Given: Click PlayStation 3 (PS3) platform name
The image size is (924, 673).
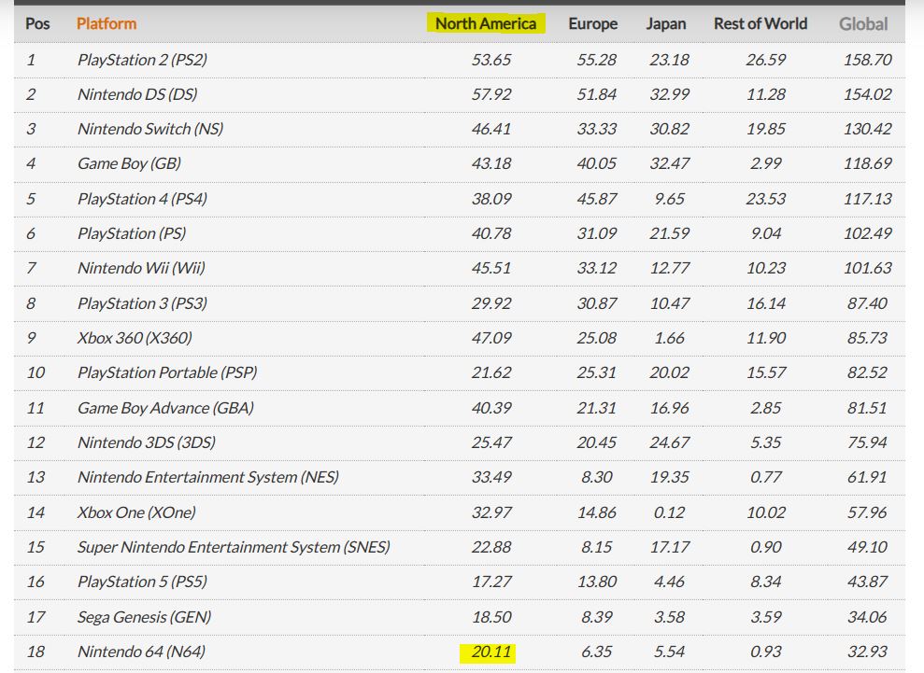Looking at the screenshot, I should click(x=142, y=303).
